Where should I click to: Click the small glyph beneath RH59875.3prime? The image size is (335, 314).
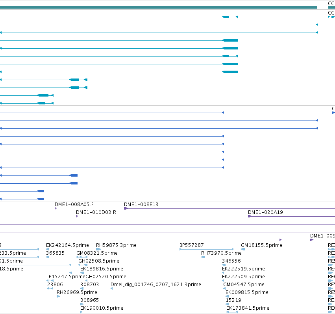coord(98,249)
